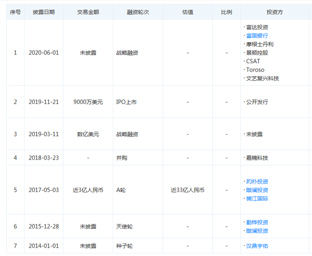Click the Toroso investor text
Screen dimensions: 312x256
tap(255, 70)
